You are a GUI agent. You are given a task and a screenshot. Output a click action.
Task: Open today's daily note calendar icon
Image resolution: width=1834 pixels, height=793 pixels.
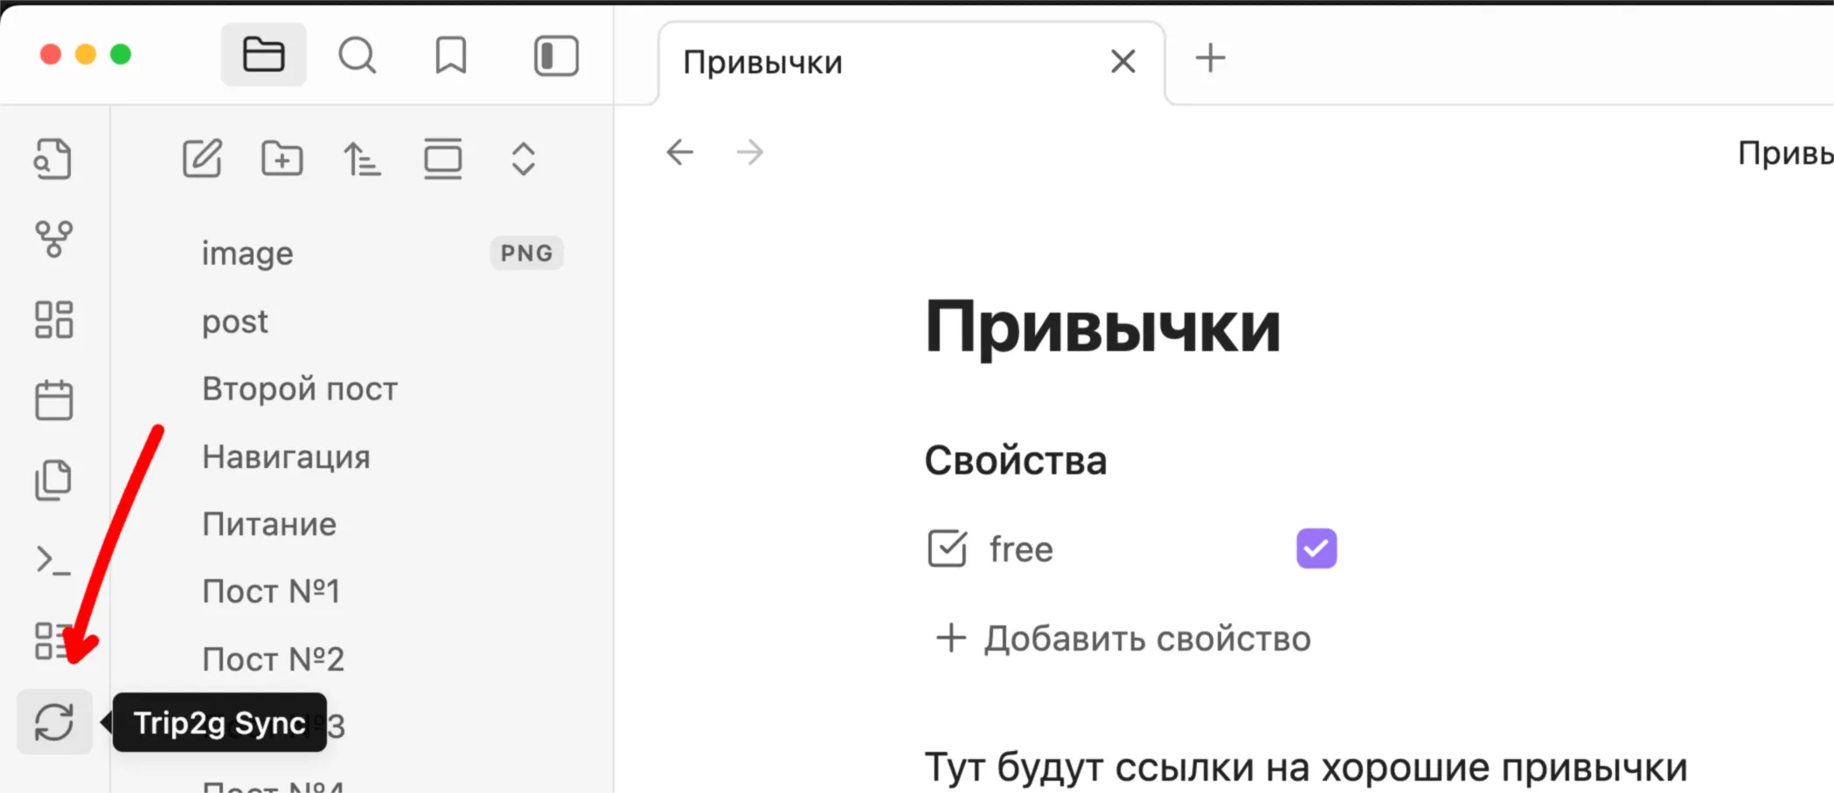click(54, 401)
